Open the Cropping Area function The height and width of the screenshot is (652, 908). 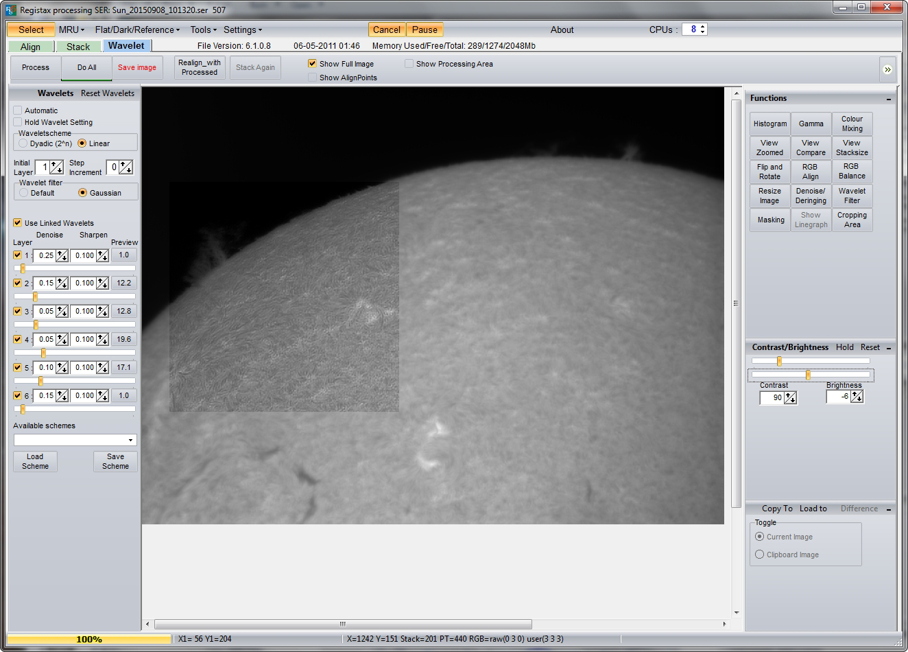coord(852,220)
